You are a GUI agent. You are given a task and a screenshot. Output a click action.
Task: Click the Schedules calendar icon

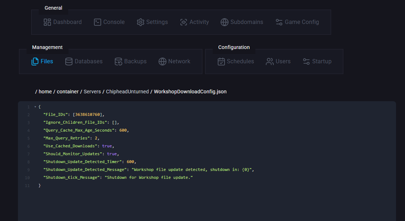(221, 62)
